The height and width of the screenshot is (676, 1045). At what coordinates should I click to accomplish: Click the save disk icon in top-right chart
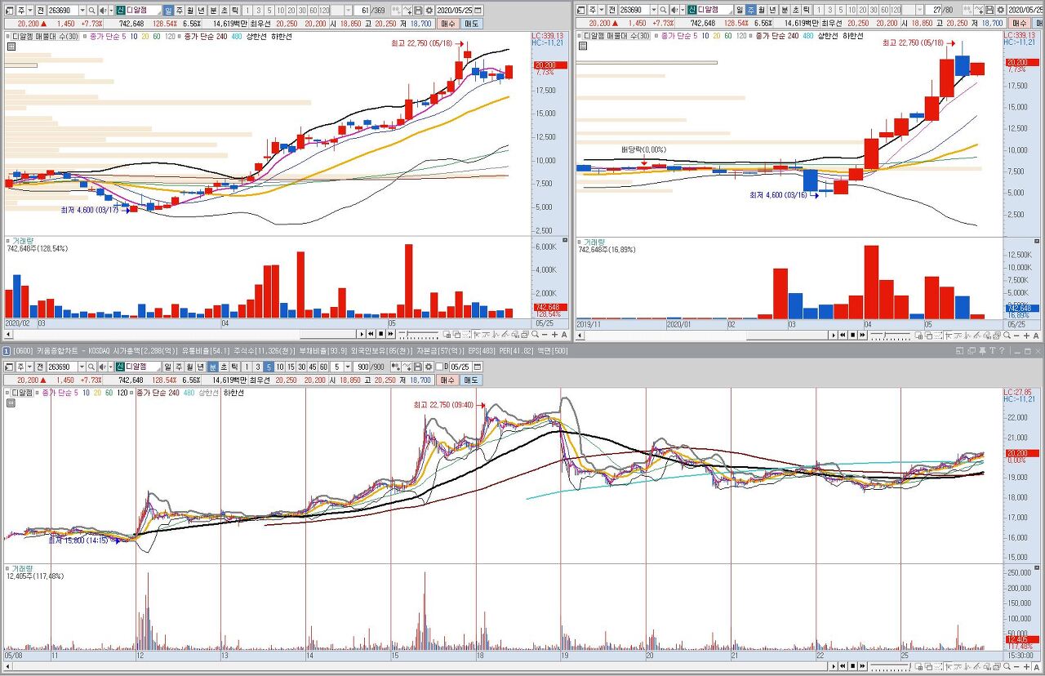pyautogui.click(x=988, y=10)
